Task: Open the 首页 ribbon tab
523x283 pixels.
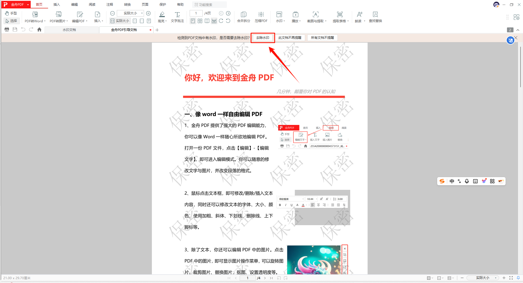Action: [x=39, y=5]
